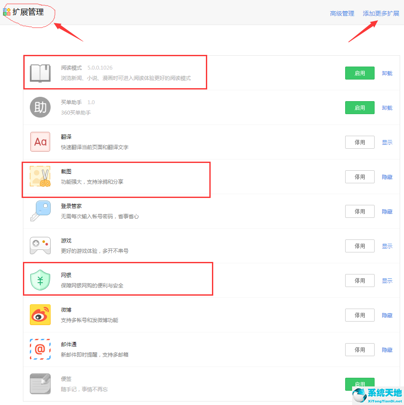Show the 游戏 extension via 显示
Viewport: 404px width, 405px height.
tap(387, 246)
